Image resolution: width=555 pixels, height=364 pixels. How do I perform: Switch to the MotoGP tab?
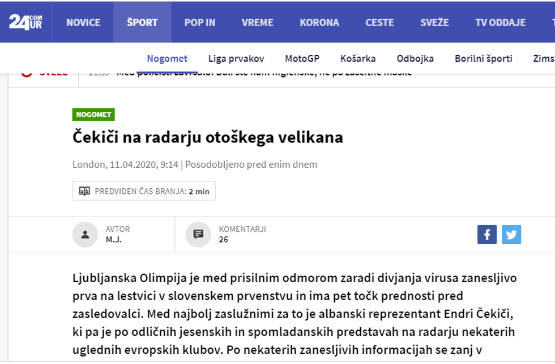302,58
